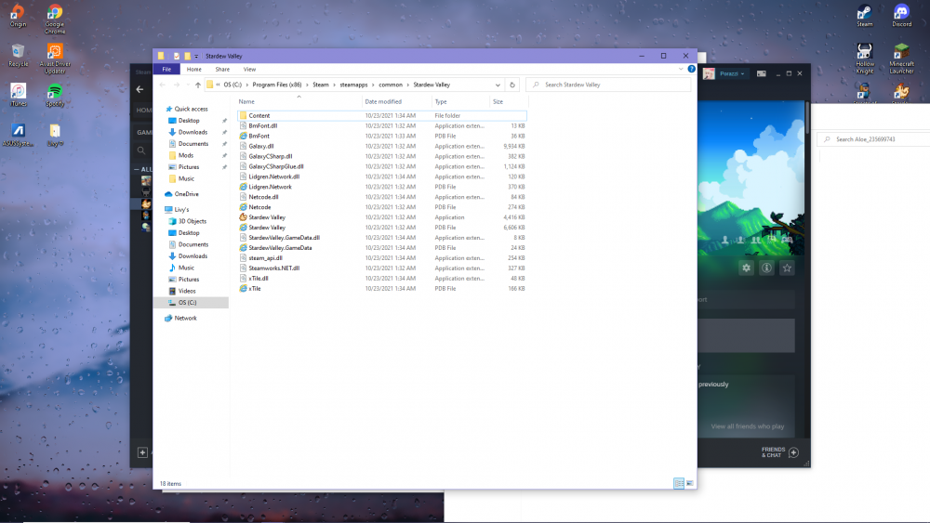The width and height of the screenshot is (930, 523).
Task: Switch to Details view in status bar
Action: pos(679,483)
